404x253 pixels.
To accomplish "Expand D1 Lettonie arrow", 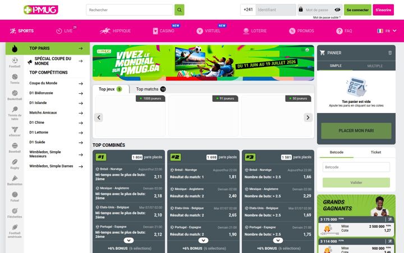I will (81, 133).
